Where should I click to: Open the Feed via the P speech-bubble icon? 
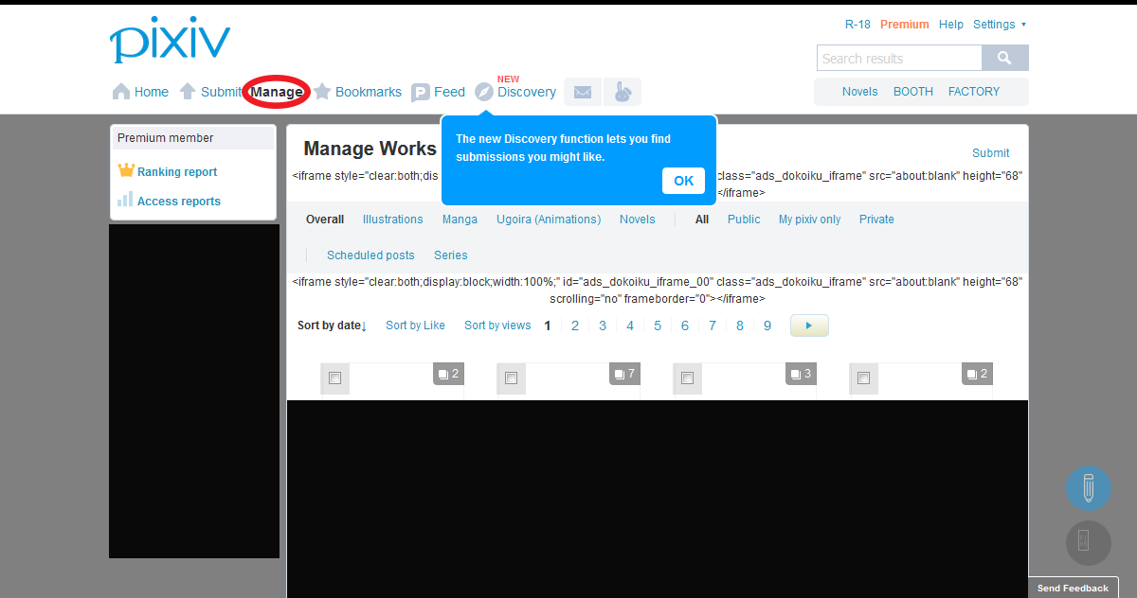[x=421, y=91]
